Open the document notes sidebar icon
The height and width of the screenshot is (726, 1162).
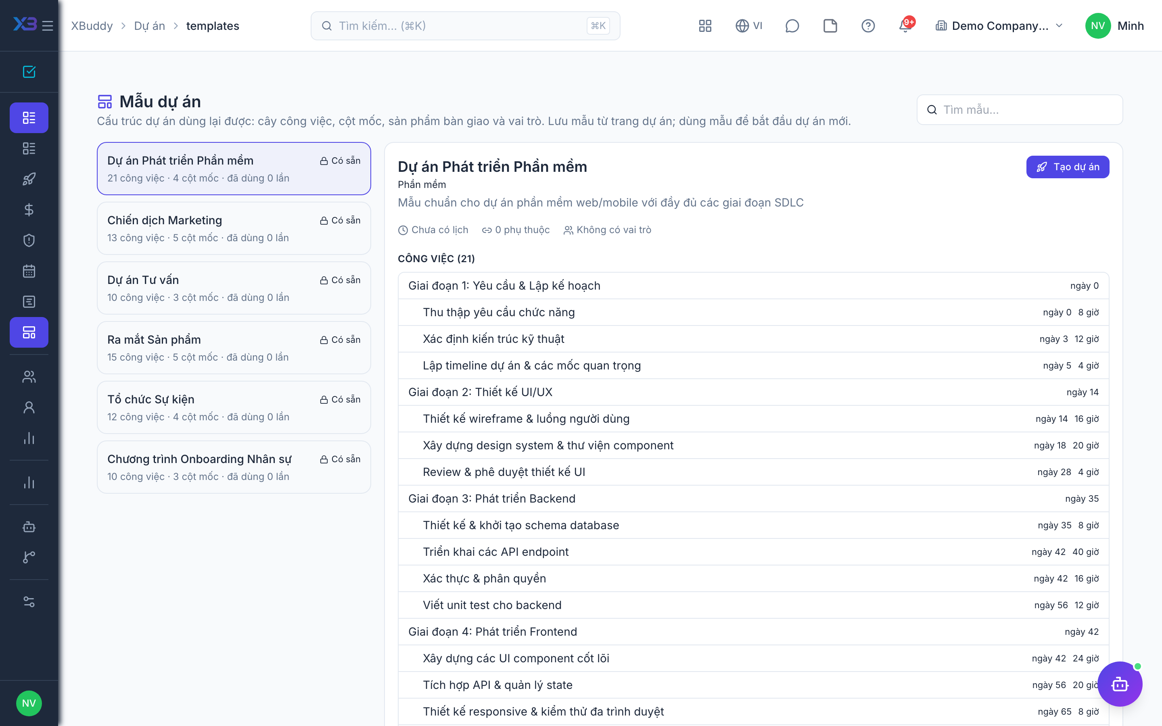tap(29, 302)
